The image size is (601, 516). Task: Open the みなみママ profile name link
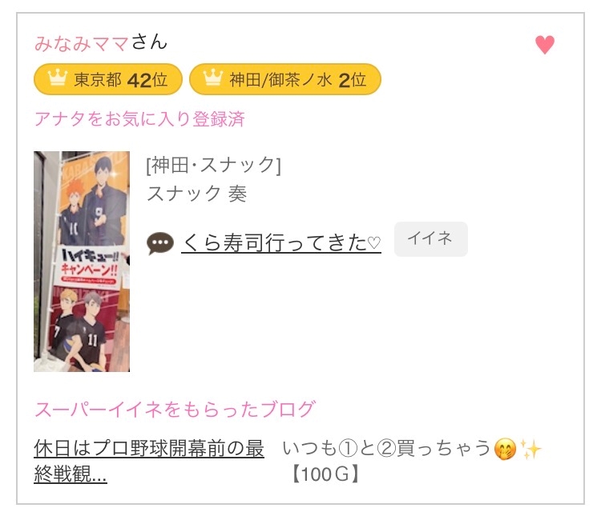81,43
